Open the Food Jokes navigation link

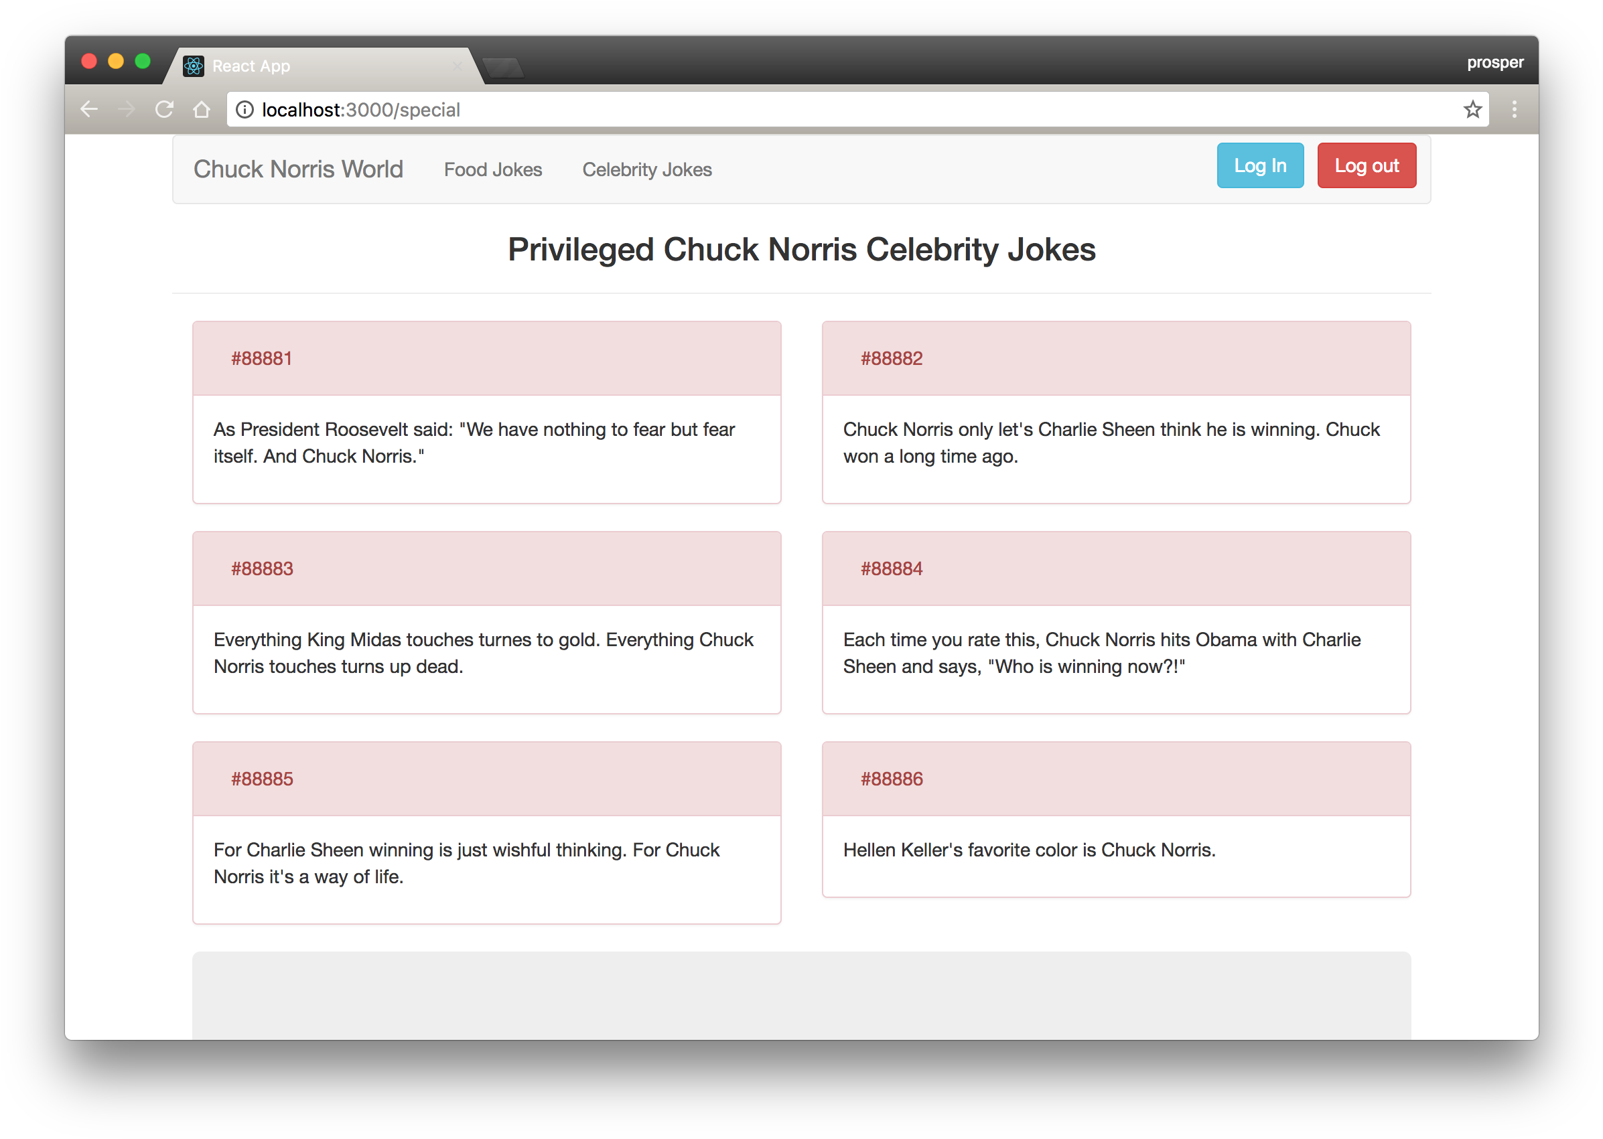pyautogui.click(x=492, y=169)
